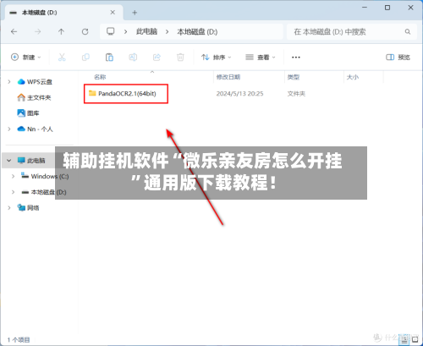423x346 pixels.
Task: Expand the Windows (C:) tree node
Action: 13,176
